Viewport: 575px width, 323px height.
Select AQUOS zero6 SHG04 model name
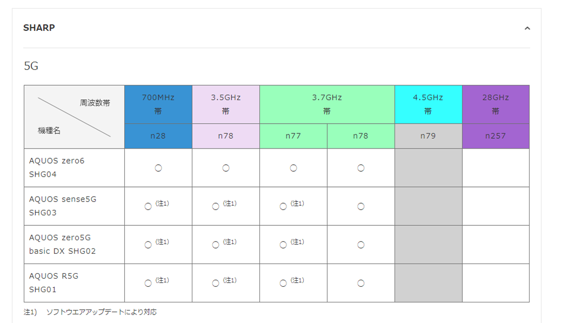(x=57, y=167)
